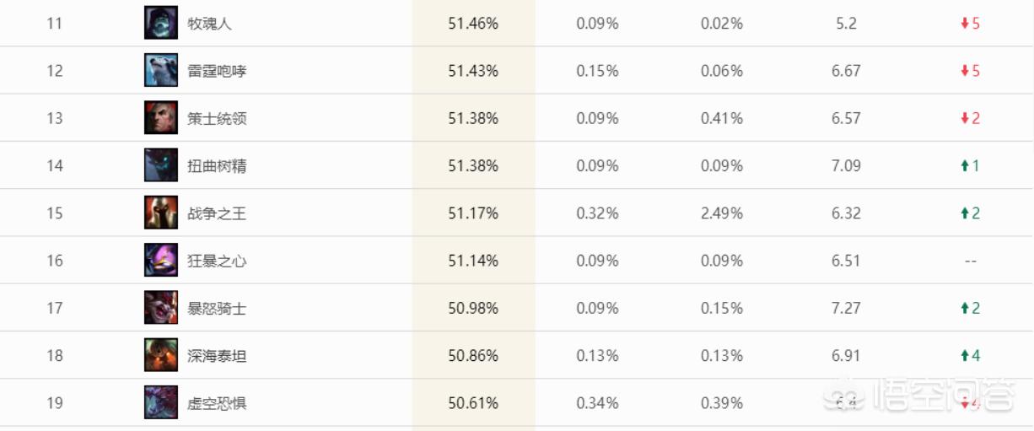Click the 7.27 value in 暴怒骑士 row
The height and width of the screenshot is (431, 1034).
[x=846, y=308]
